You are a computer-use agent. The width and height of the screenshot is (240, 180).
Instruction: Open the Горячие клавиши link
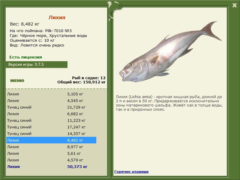131,172
